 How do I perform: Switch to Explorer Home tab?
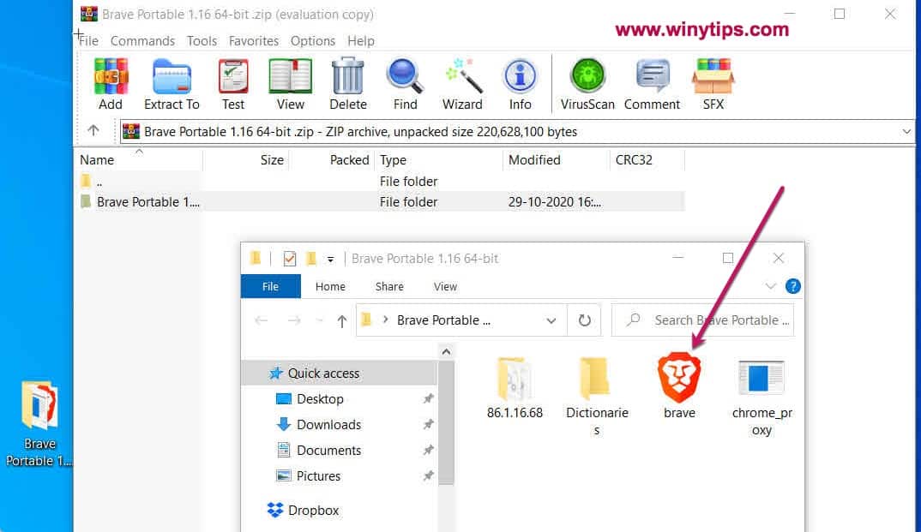[330, 286]
